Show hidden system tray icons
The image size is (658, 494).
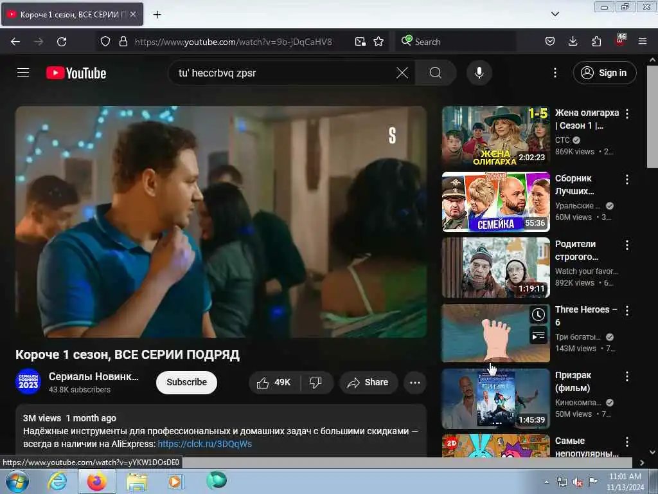tap(546, 482)
